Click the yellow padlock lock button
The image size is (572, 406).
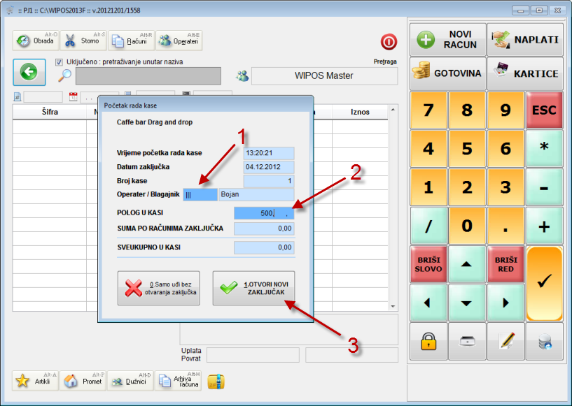428,341
